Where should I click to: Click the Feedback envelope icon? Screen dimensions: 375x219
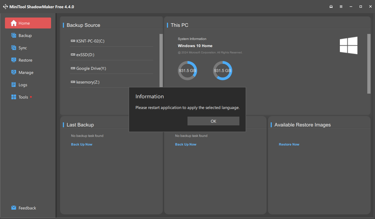14,208
